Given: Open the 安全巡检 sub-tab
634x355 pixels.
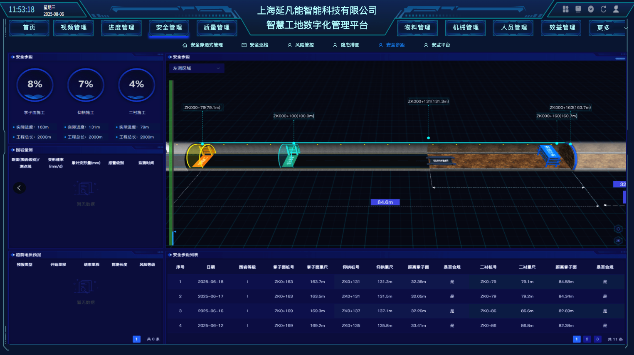Looking at the screenshot, I should point(255,45).
